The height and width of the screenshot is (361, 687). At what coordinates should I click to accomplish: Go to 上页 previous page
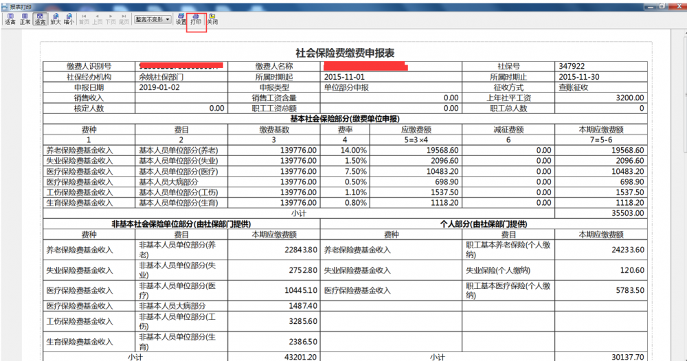(98, 19)
